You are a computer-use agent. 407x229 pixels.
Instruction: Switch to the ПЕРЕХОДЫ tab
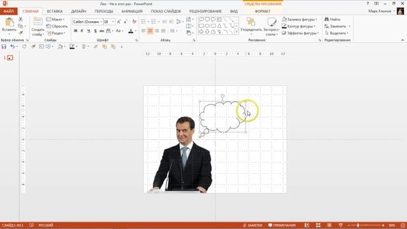(x=104, y=11)
